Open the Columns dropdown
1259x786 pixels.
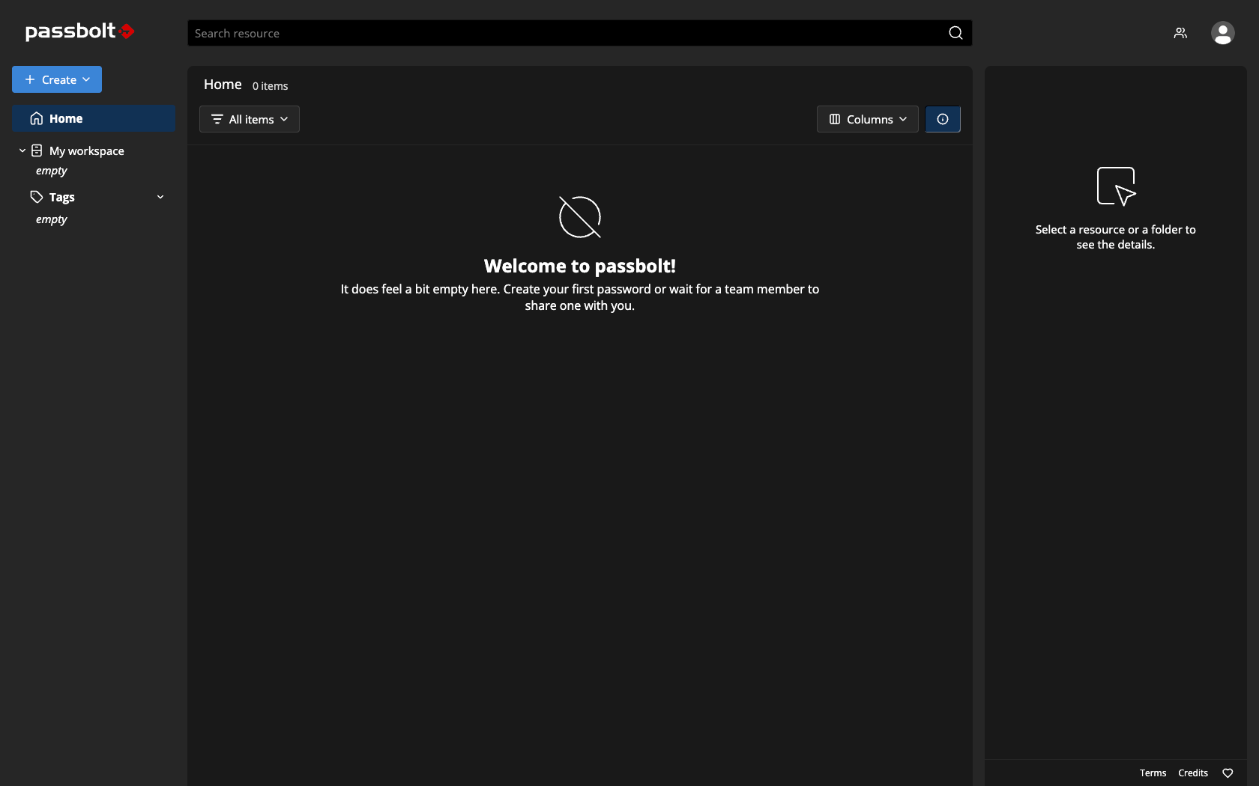[x=867, y=119]
